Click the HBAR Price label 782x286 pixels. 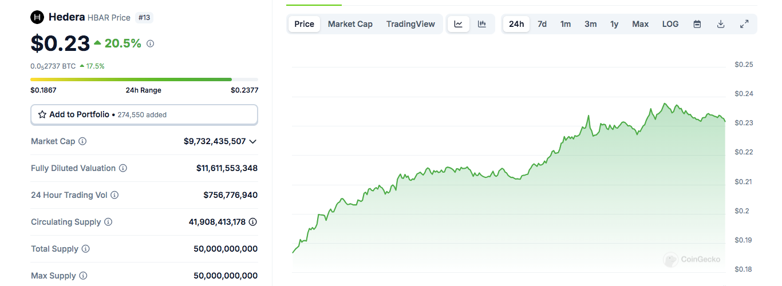click(109, 18)
